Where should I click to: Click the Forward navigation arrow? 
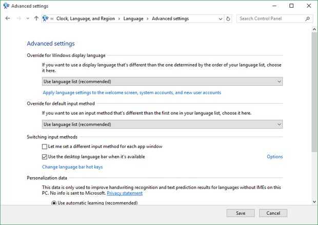[18, 18]
